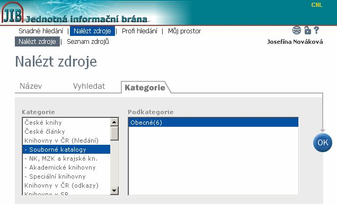Open Seznam zdrojů submenu
The width and height of the screenshot is (337, 205).
pos(87,42)
